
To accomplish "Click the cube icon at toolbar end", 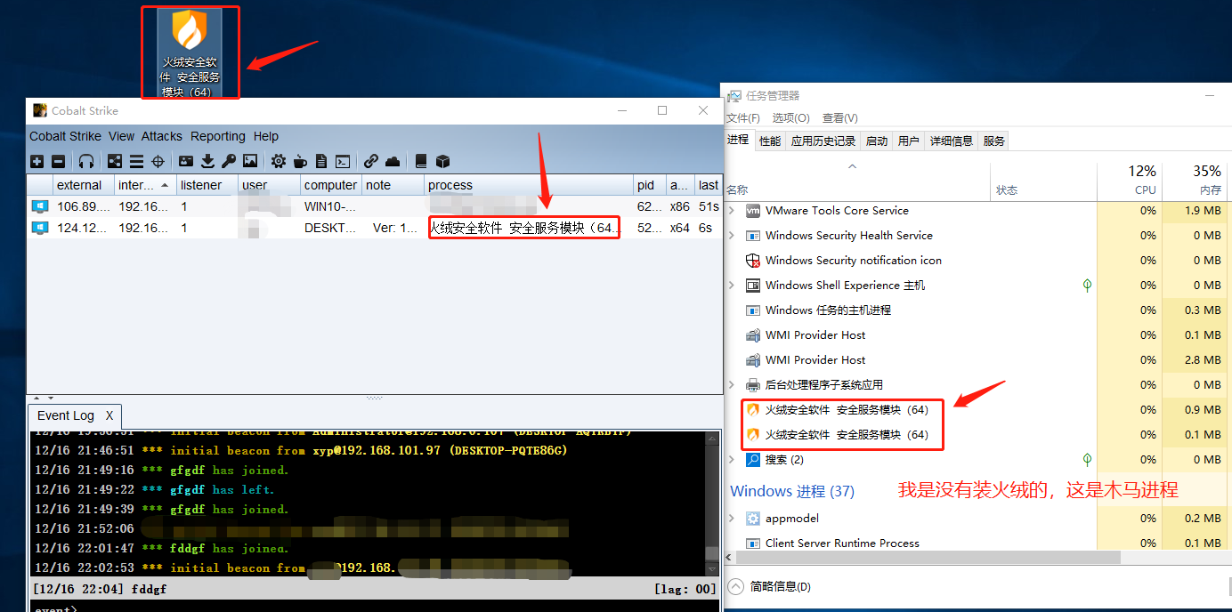I will [442, 161].
